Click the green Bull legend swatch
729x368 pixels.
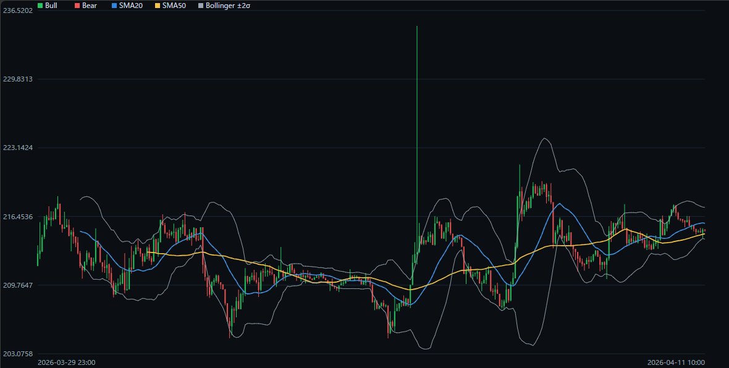tap(40, 5)
